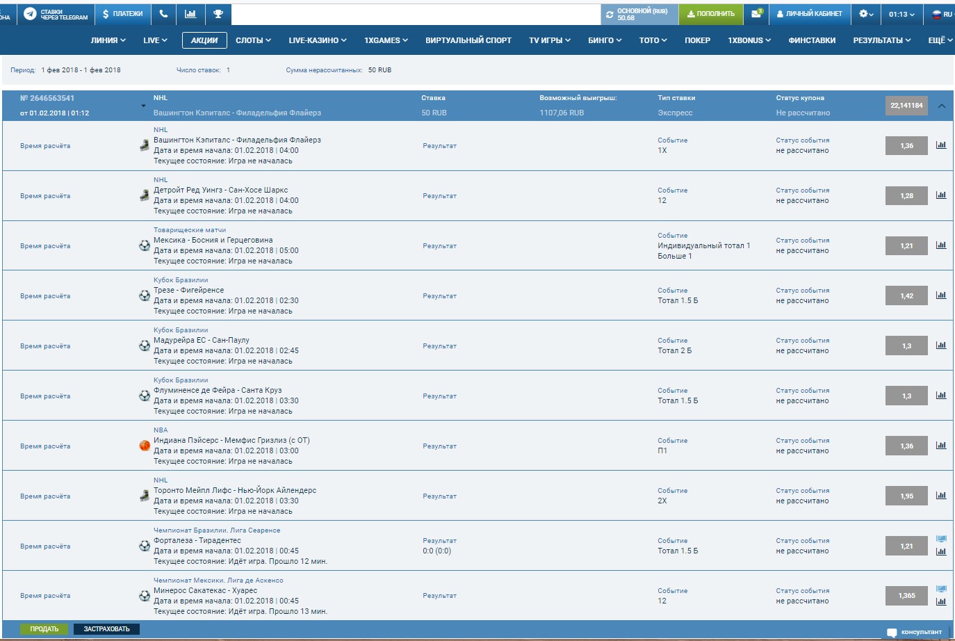The width and height of the screenshot is (955, 641).
Task: Click live broadcast monitor icon for Форталеза match
Action: [941, 539]
